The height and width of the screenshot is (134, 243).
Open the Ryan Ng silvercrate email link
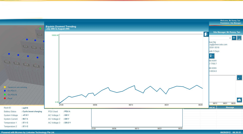point(218,44)
